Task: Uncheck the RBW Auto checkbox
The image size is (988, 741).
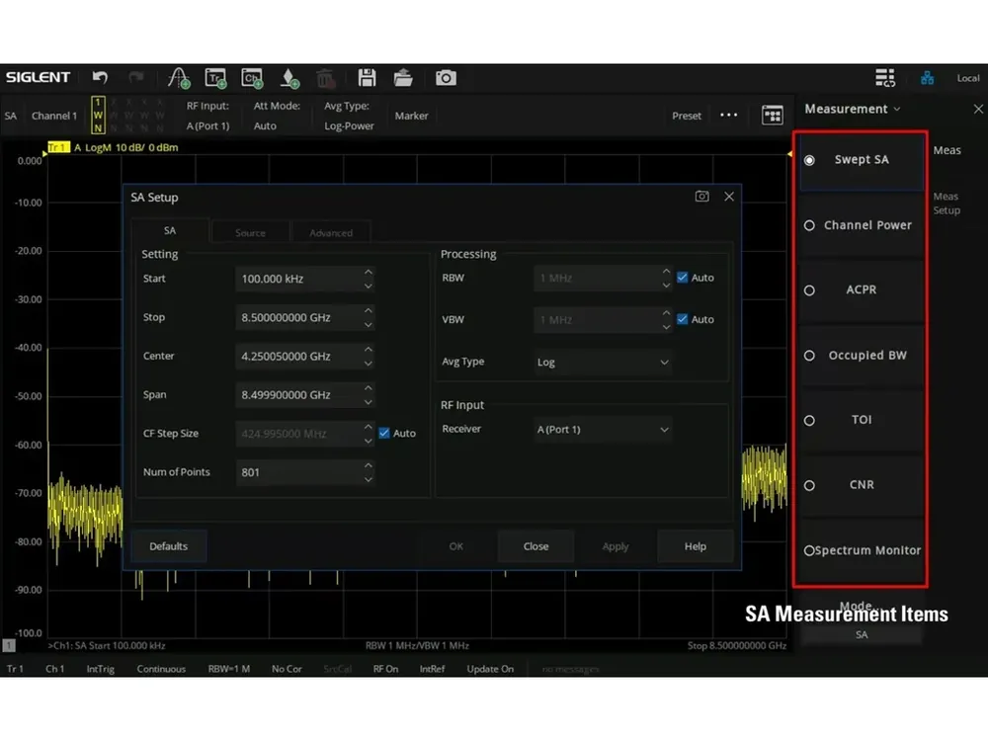Action: pyautogui.click(x=683, y=278)
